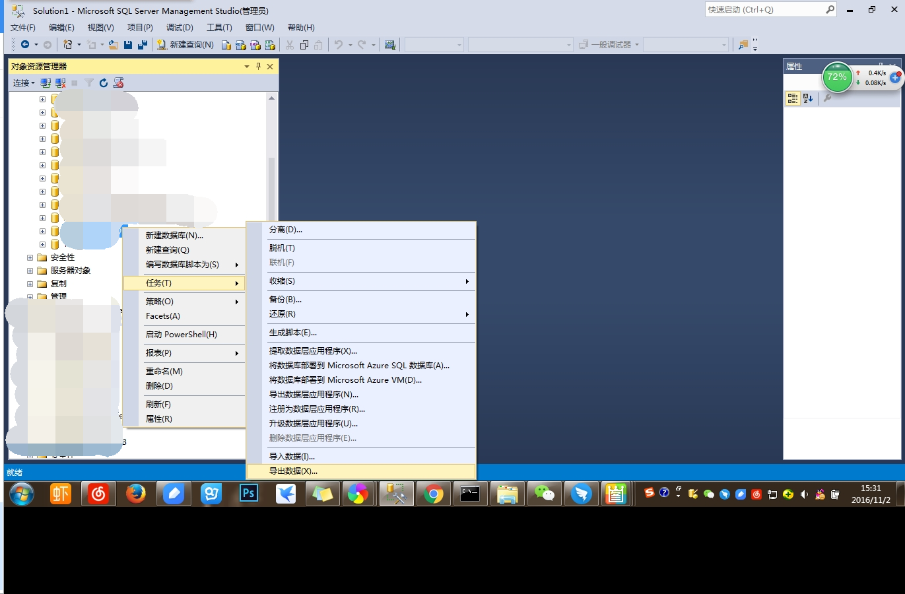Click the Database Engine Query icon
905x594 pixels.
click(226, 45)
